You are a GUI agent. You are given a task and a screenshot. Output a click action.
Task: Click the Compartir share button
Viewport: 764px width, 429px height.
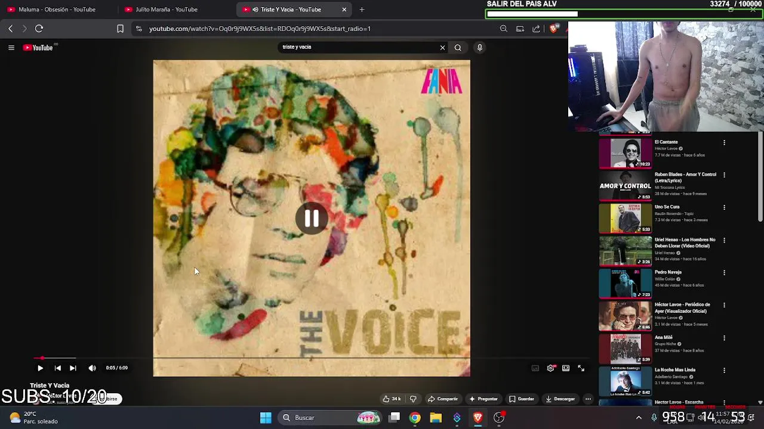point(443,399)
